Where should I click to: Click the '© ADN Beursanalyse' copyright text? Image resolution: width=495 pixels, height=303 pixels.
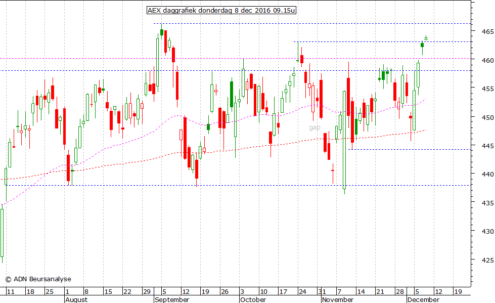pos(38,279)
